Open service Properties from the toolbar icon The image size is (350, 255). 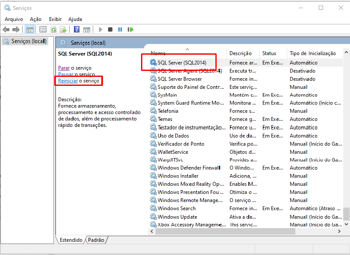(x=43, y=29)
